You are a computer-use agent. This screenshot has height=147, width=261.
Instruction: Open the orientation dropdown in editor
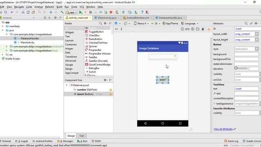coord(127,24)
